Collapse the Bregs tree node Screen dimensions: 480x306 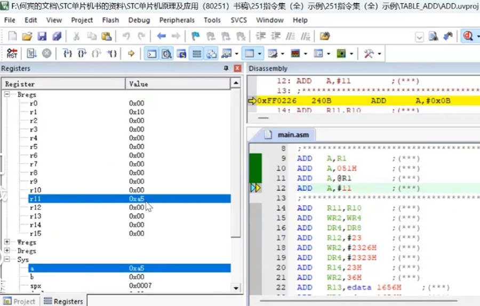pos(7,94)
